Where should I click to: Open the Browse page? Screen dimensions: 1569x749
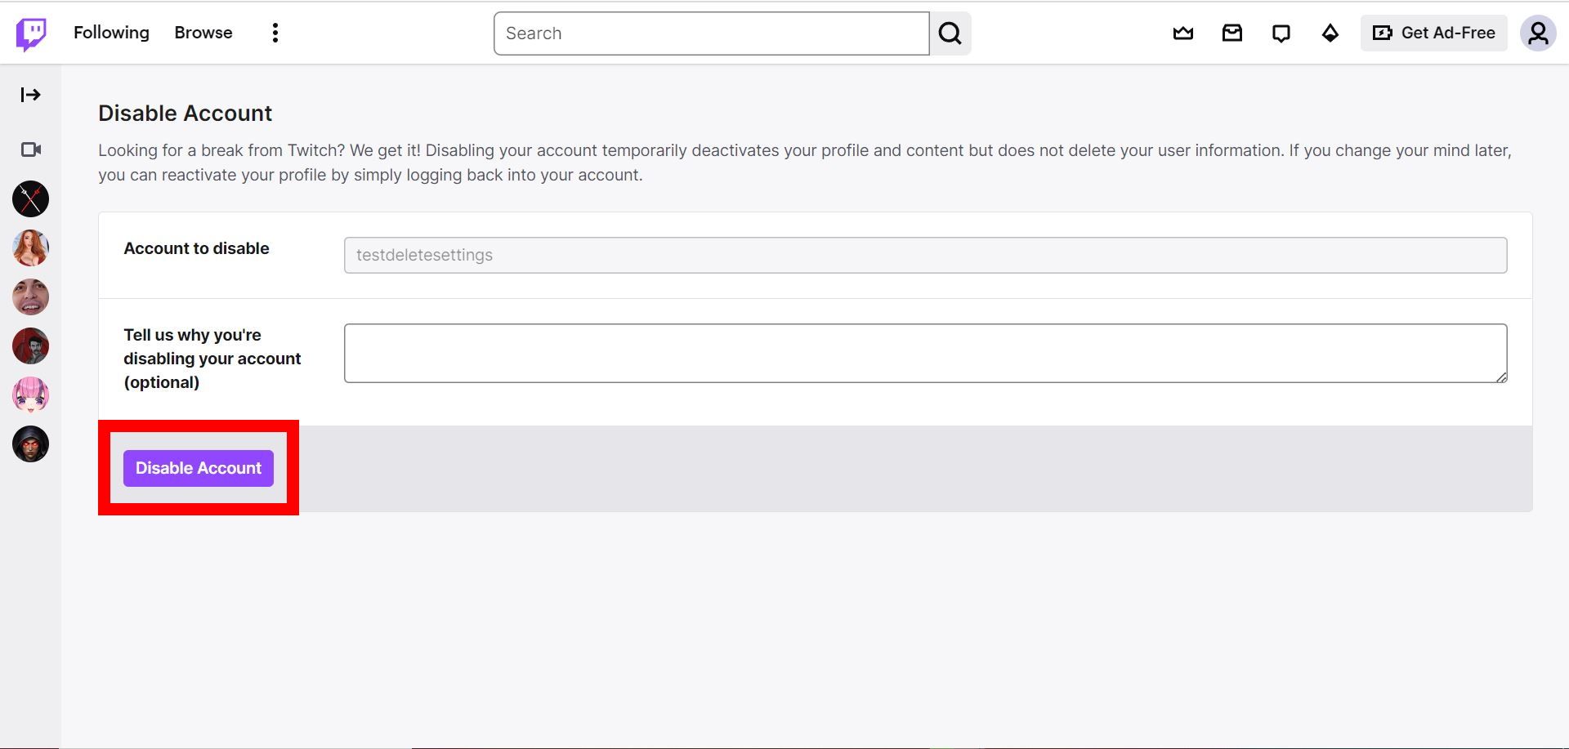pyautogui.click(x=203, y=33)
